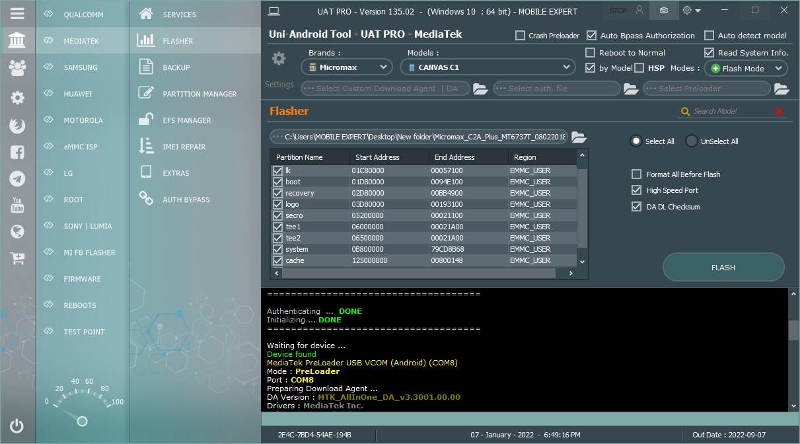Choose UnSelect All radio button
The image size is (800, 444).
coord(692,141)
